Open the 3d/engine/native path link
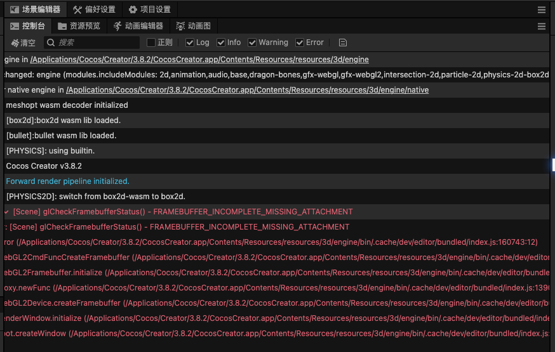The width and height of the screenshot is (555, 352). coord(247,90)
